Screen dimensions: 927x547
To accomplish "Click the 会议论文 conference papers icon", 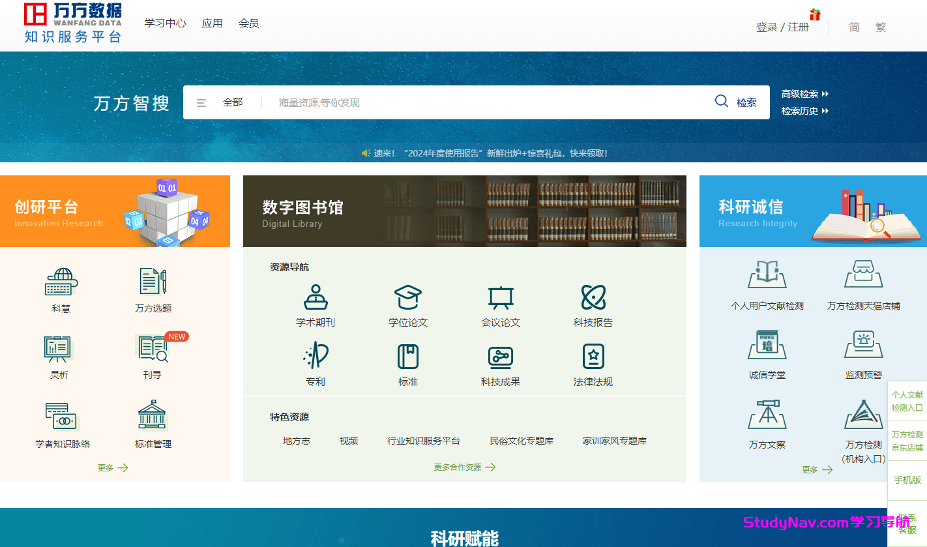I will 500,306.
